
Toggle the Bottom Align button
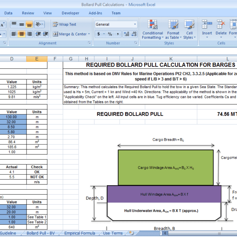[x=29, y=24]
